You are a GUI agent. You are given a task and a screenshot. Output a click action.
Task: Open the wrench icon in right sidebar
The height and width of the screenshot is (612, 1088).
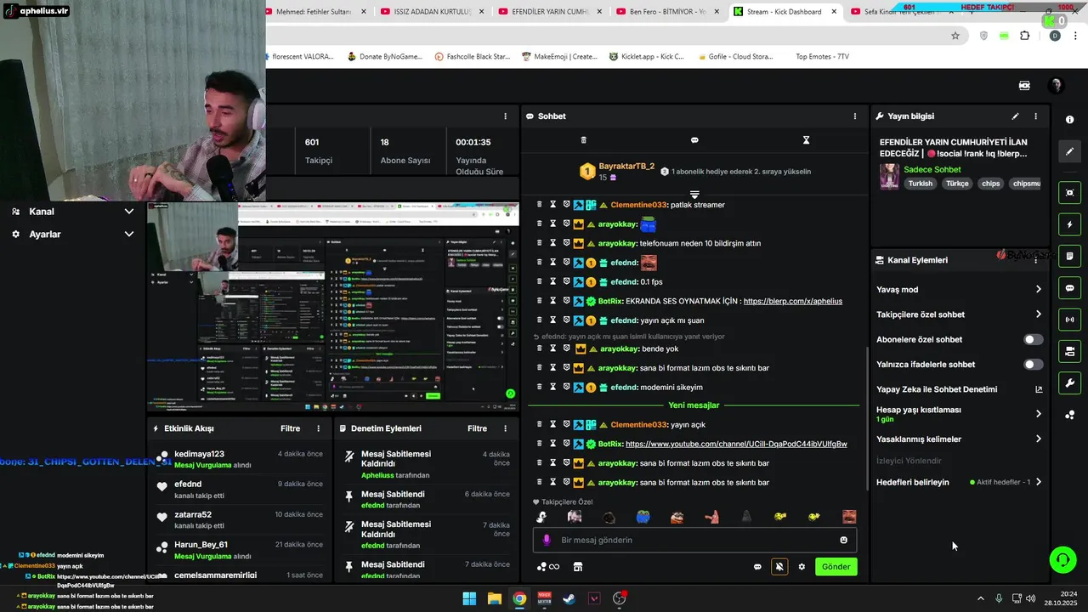click(1070, 382)
